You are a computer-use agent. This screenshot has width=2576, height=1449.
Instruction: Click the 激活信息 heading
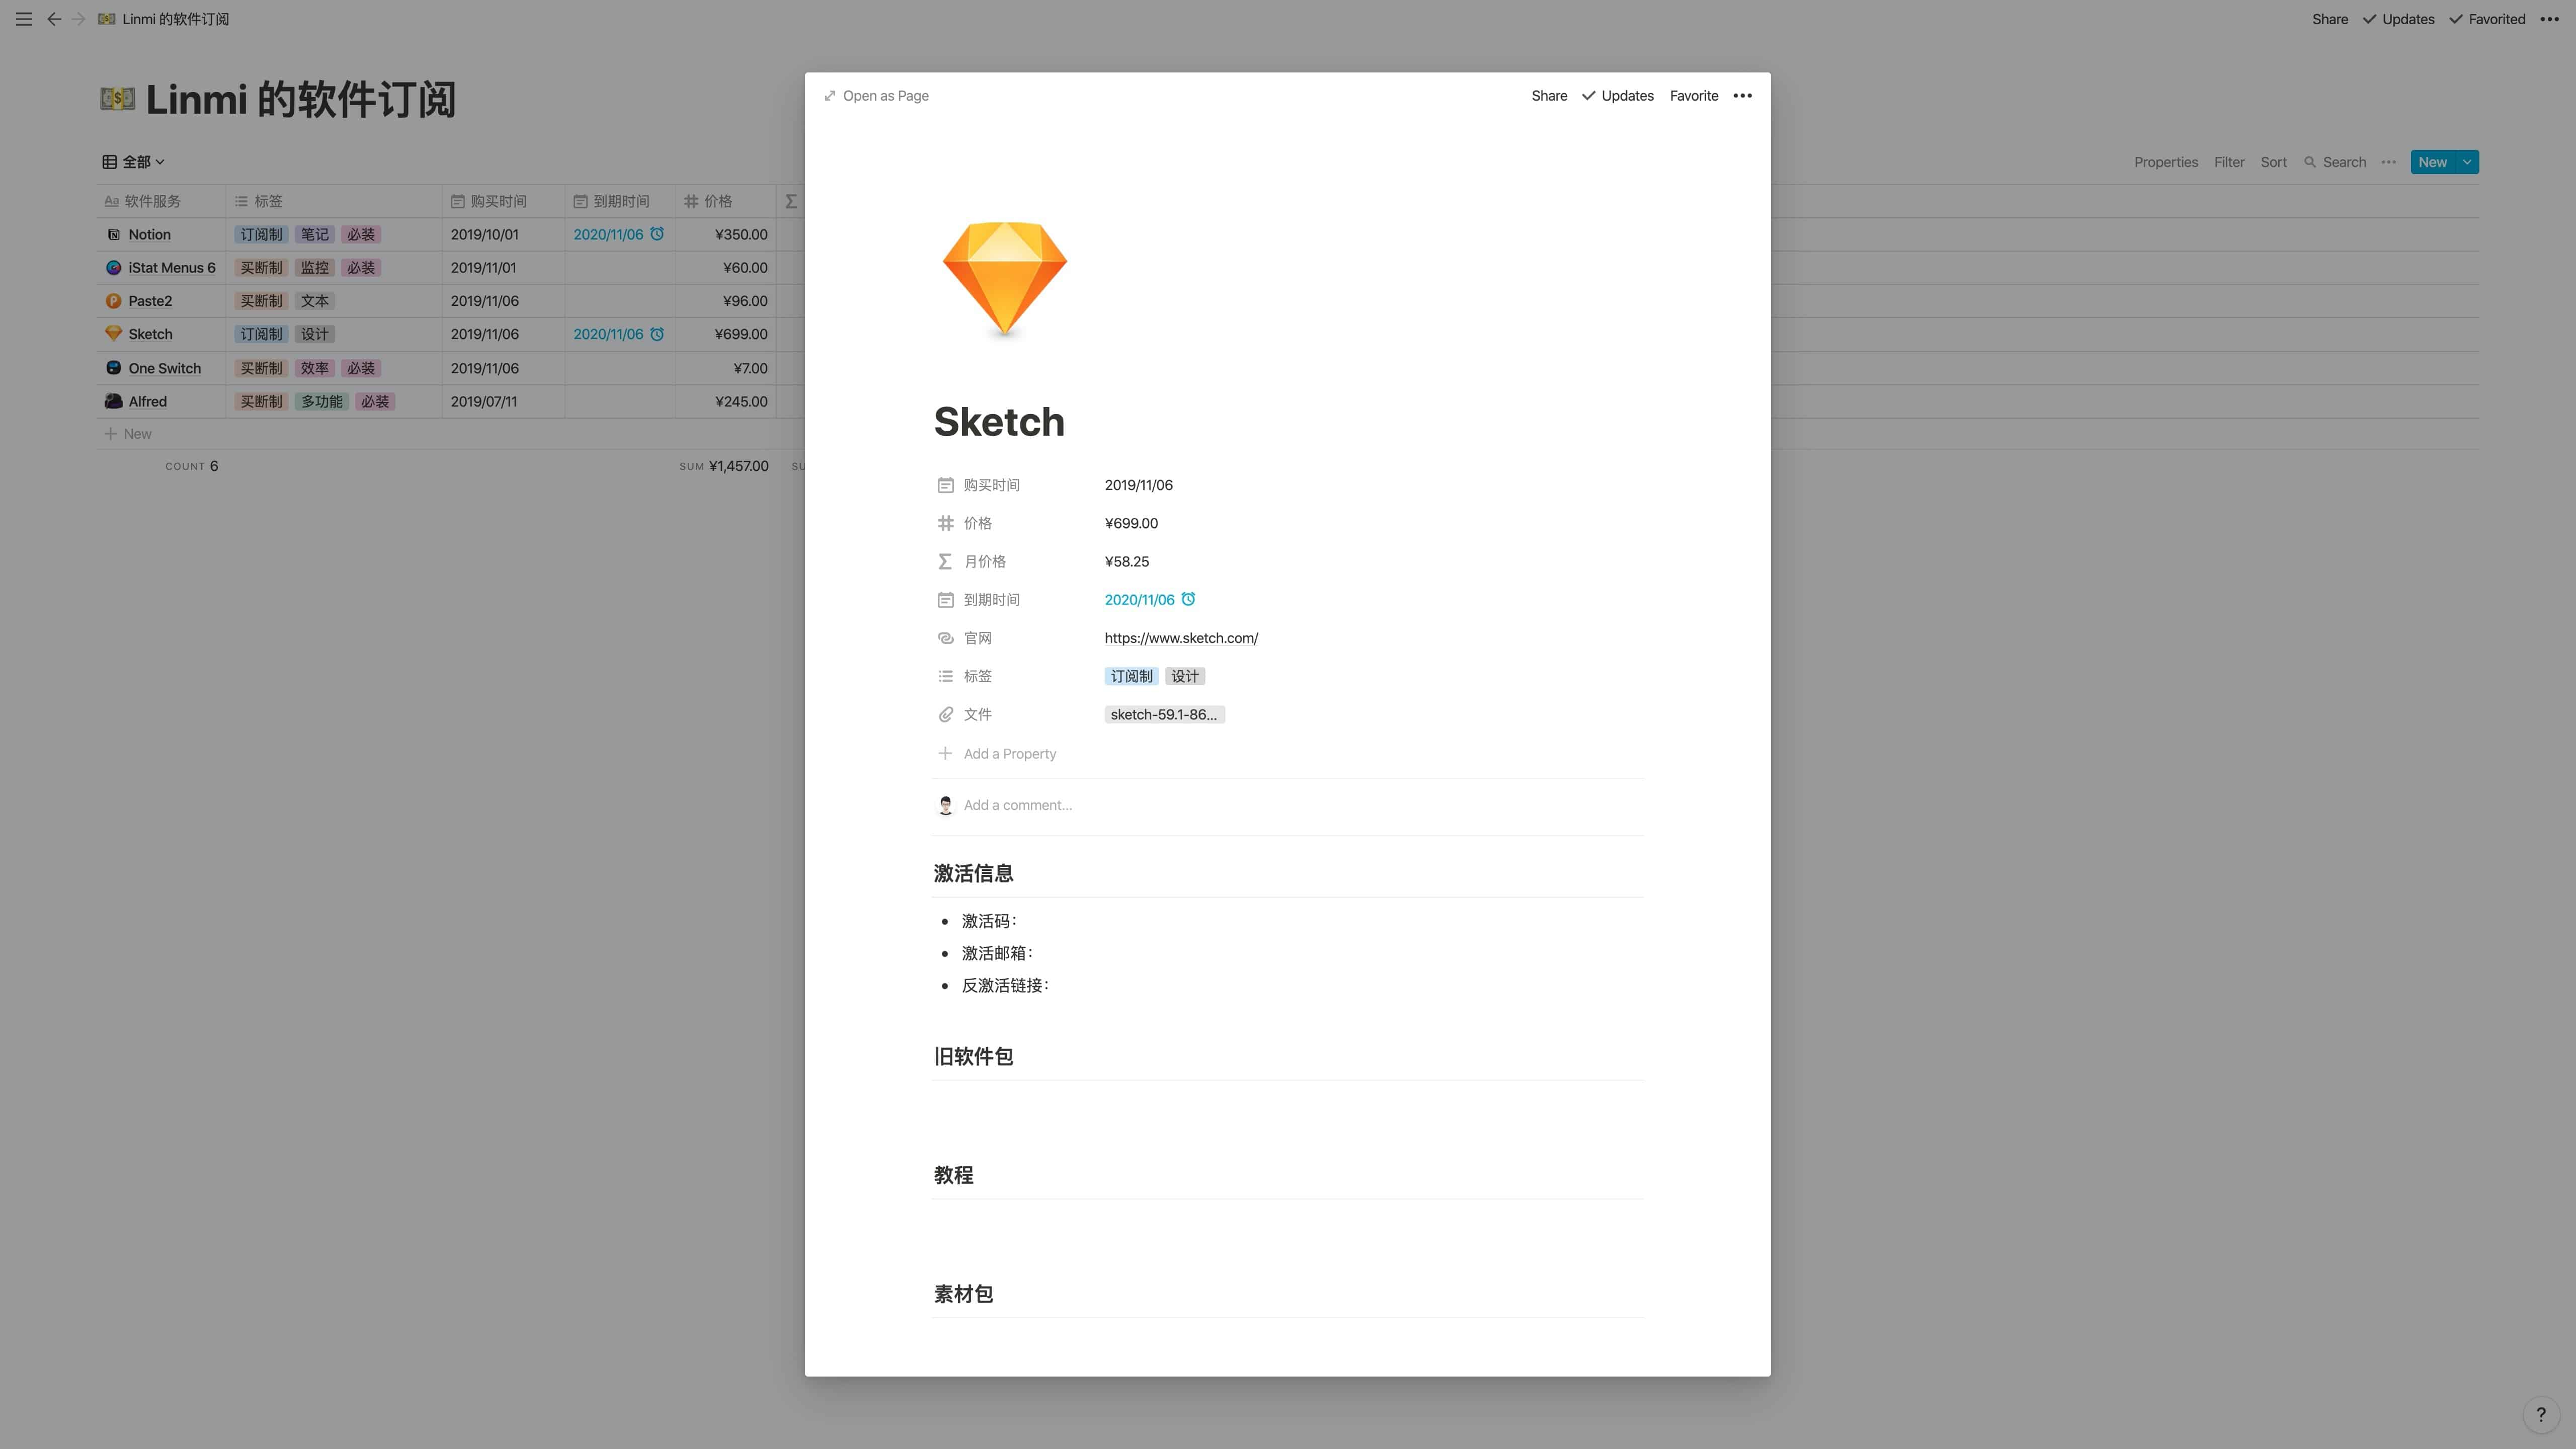973,873
